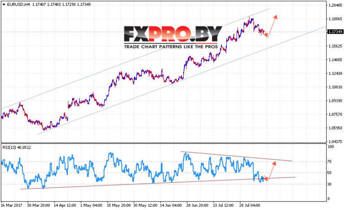
Task: Select the lower channel trendline on price chart
Action: (182, 80)
